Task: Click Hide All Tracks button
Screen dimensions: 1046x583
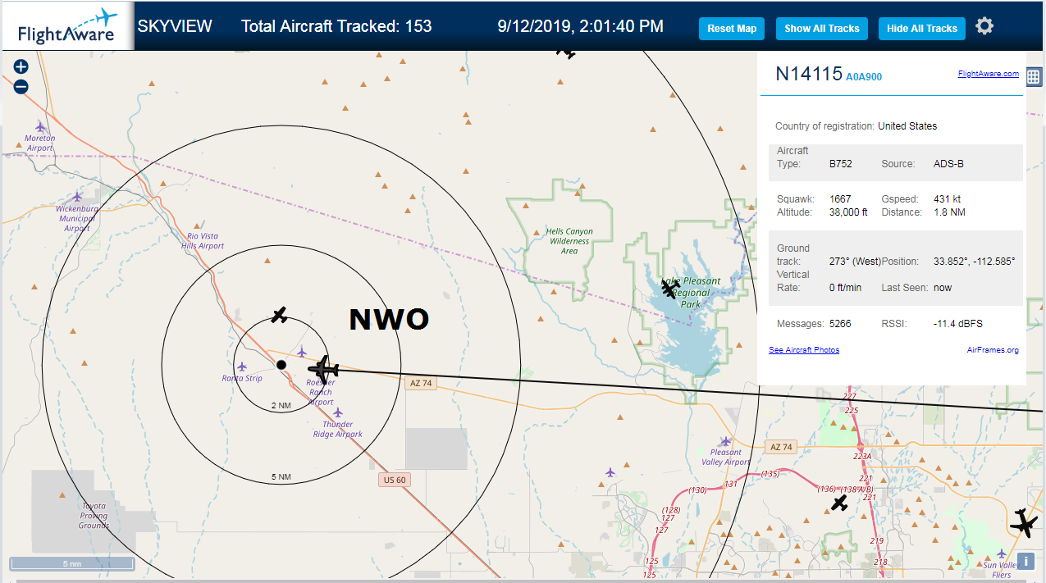Action: 922,29
